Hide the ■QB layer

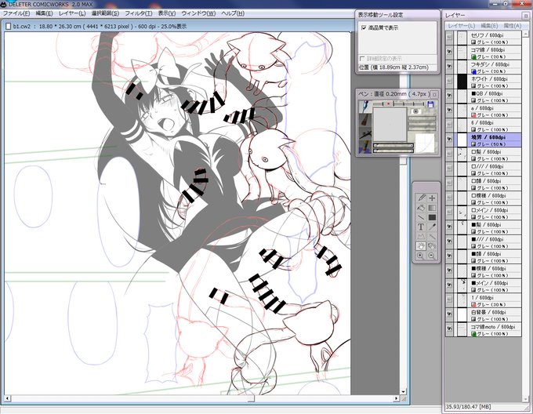(449, 96)
